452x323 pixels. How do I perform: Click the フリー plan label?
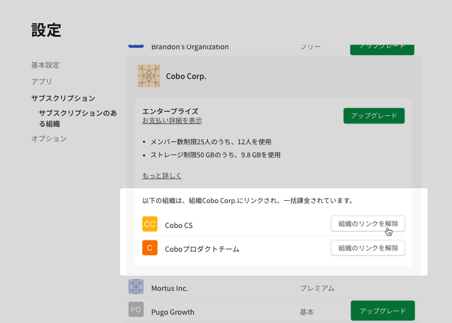point(310,47)
